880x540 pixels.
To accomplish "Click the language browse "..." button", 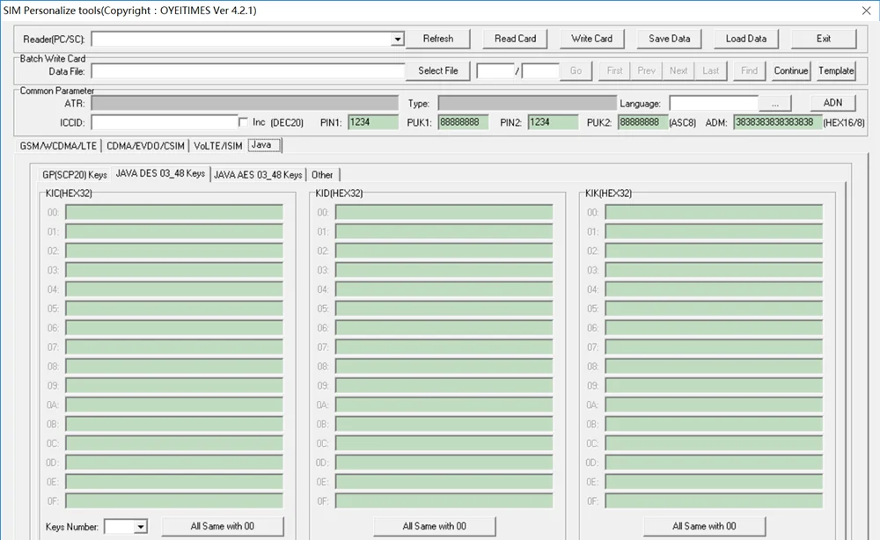I will tap(774, 104).
